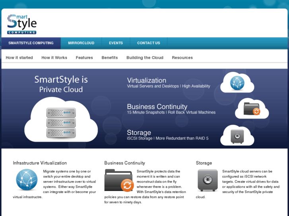The height and width of the screenshot is (216, 289).
Task: Click the black folder with orange sync icon
Action: [x=119, y=180]
